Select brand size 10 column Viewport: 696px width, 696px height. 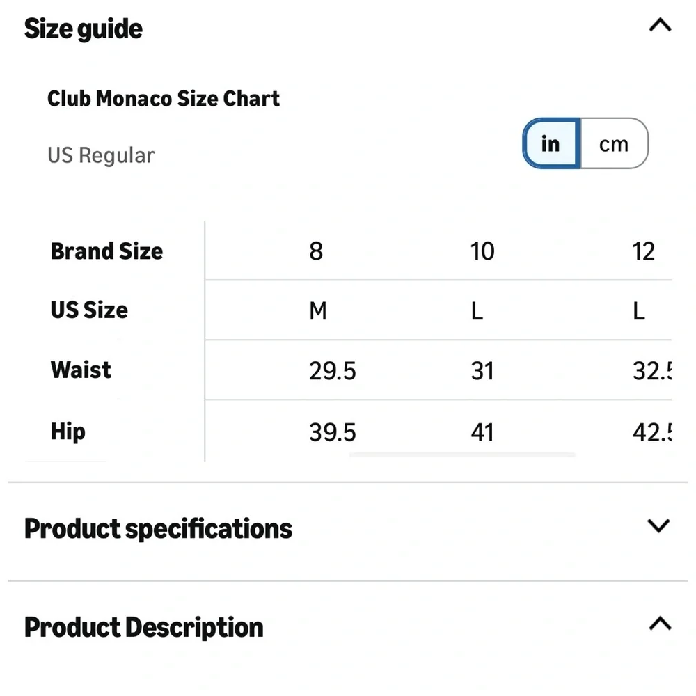coord(482,251)
